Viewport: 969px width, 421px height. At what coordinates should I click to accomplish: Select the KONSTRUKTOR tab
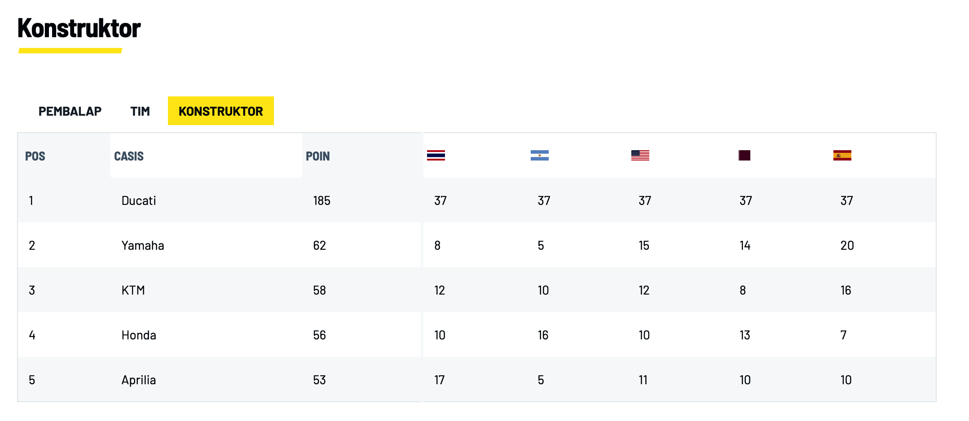coord(221,111)
